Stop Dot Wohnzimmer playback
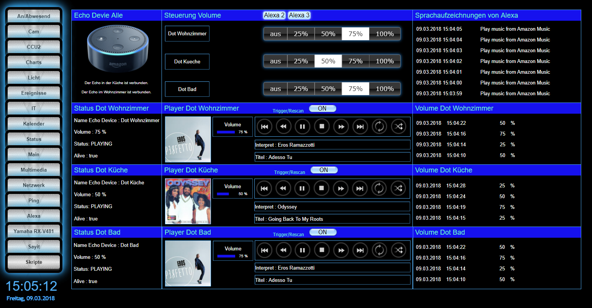 click(322, 126)
